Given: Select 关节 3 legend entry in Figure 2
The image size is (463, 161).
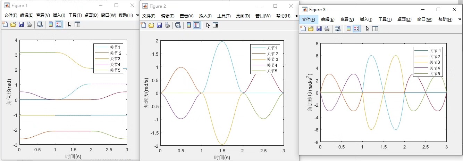Looking at the screenshot, I should [x=265, y=59].
